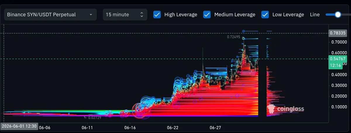Viewport: 351px width, 133px height.
Task: Open the Binance SYN/USDT Perpetual dropdown
Action: 50,14
